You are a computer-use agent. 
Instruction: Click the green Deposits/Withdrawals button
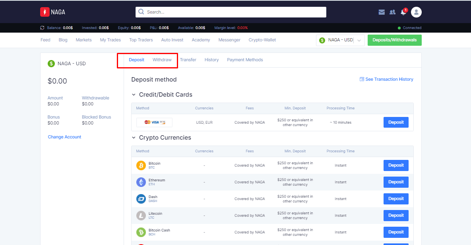[394, 40]
